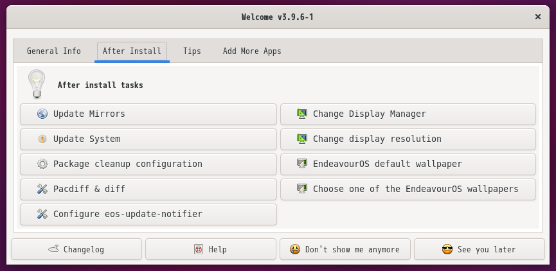556x271 pixels.
Task: Apply EndeavourOS default wallpaper
Action: (408, 164)
